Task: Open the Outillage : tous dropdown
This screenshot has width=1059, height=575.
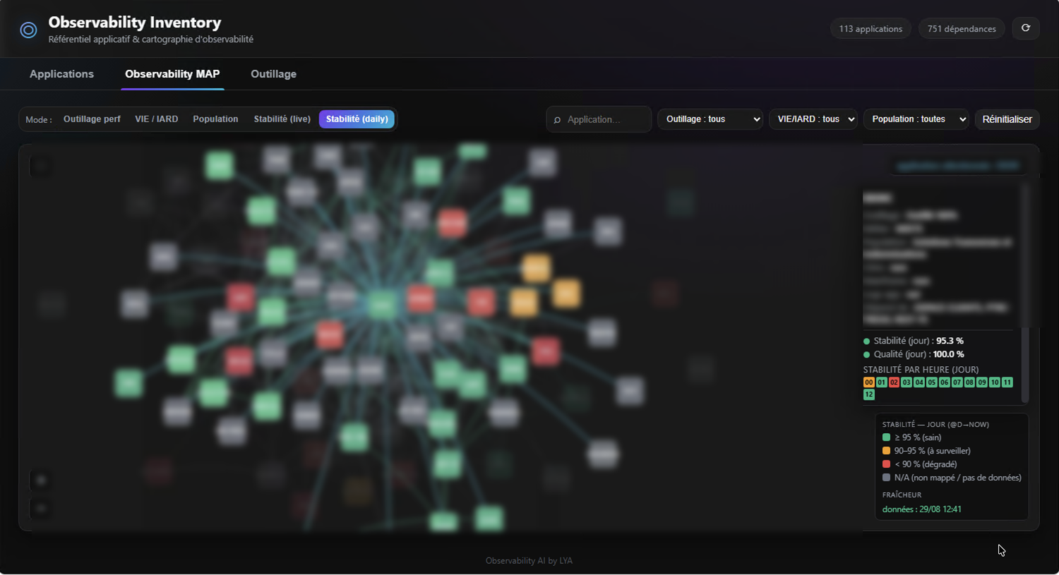Action: [x=710, y=119]
